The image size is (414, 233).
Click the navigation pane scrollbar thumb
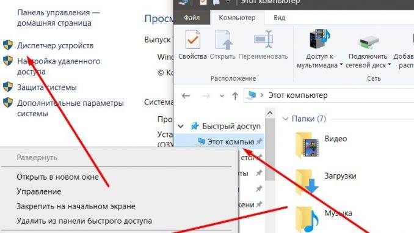270,149
